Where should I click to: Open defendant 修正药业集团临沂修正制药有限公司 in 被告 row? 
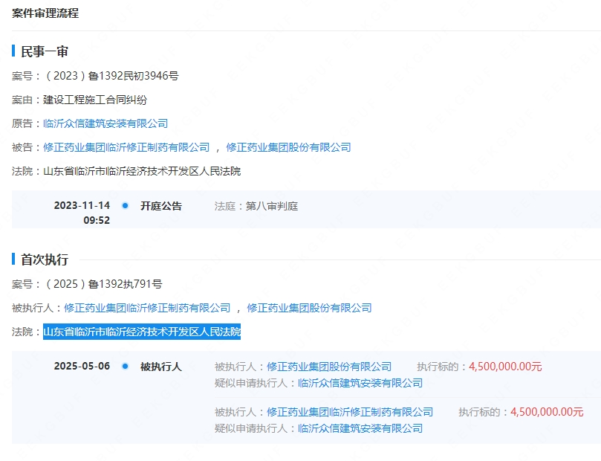pos(126,147)
